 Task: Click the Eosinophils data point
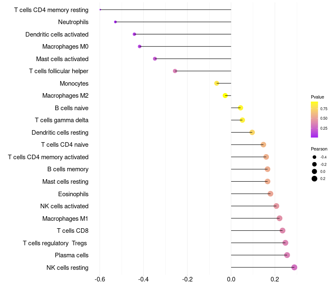[x=271, y=194]
